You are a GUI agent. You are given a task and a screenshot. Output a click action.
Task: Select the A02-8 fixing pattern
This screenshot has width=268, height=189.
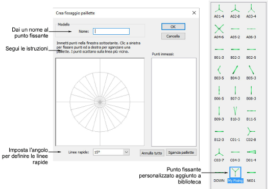click(x=235, y=11)
